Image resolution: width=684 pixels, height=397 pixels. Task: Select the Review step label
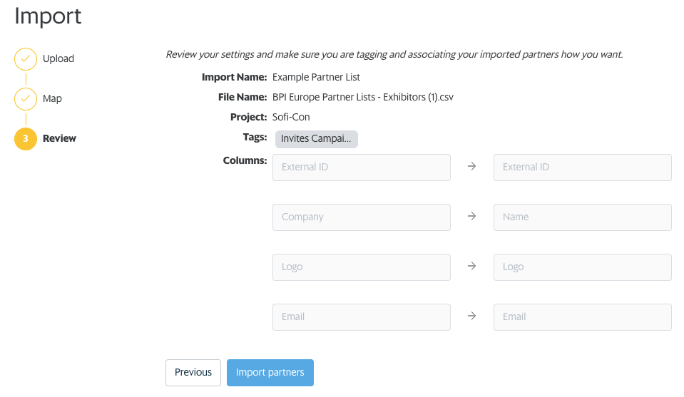coord(59,139)
